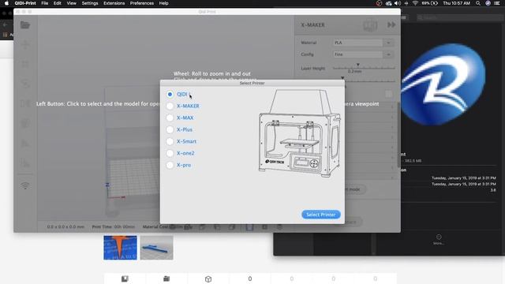This screenshot has width=505, height=284.
Task: Click the search field in Finder window
Action: click(460, 17)
